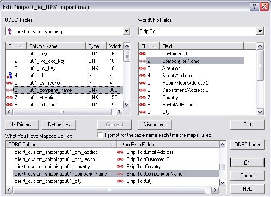
Task: Click the link icon beside Customer ID field
Action: tap(143, 54)
